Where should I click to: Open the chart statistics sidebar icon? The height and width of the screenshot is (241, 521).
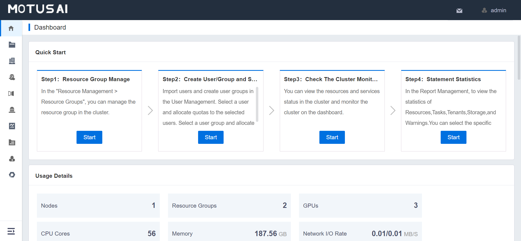click(x=12, y=126)
